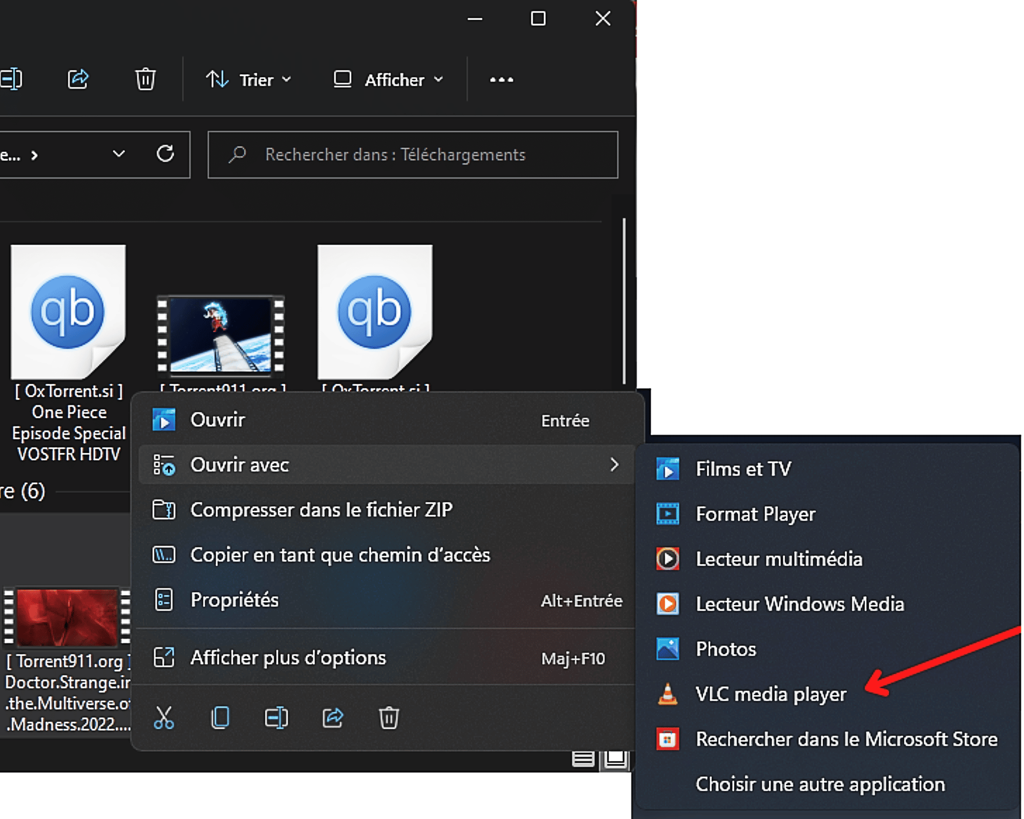Choose Choisir une autre application
This screenshot has width=1024, height=819.
pos(828,784)
